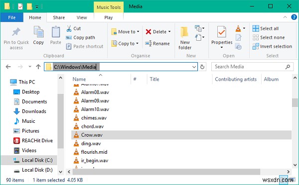The height and width of the screenshot is (185, 299).
Task: Expand the address bar history dropdown
Action: 194,67
